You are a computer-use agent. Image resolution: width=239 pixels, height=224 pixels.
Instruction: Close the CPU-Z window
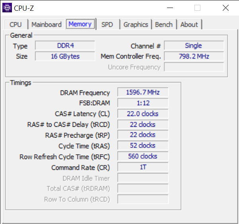(x=225, y=8)
